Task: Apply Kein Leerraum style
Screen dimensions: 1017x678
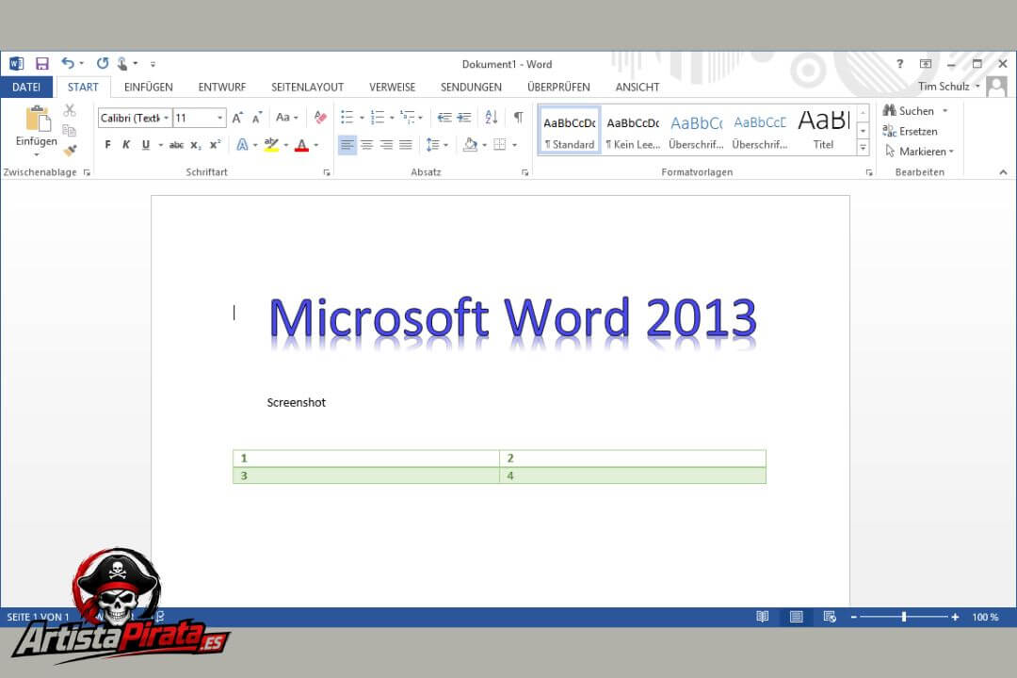Action: (633, 130)
